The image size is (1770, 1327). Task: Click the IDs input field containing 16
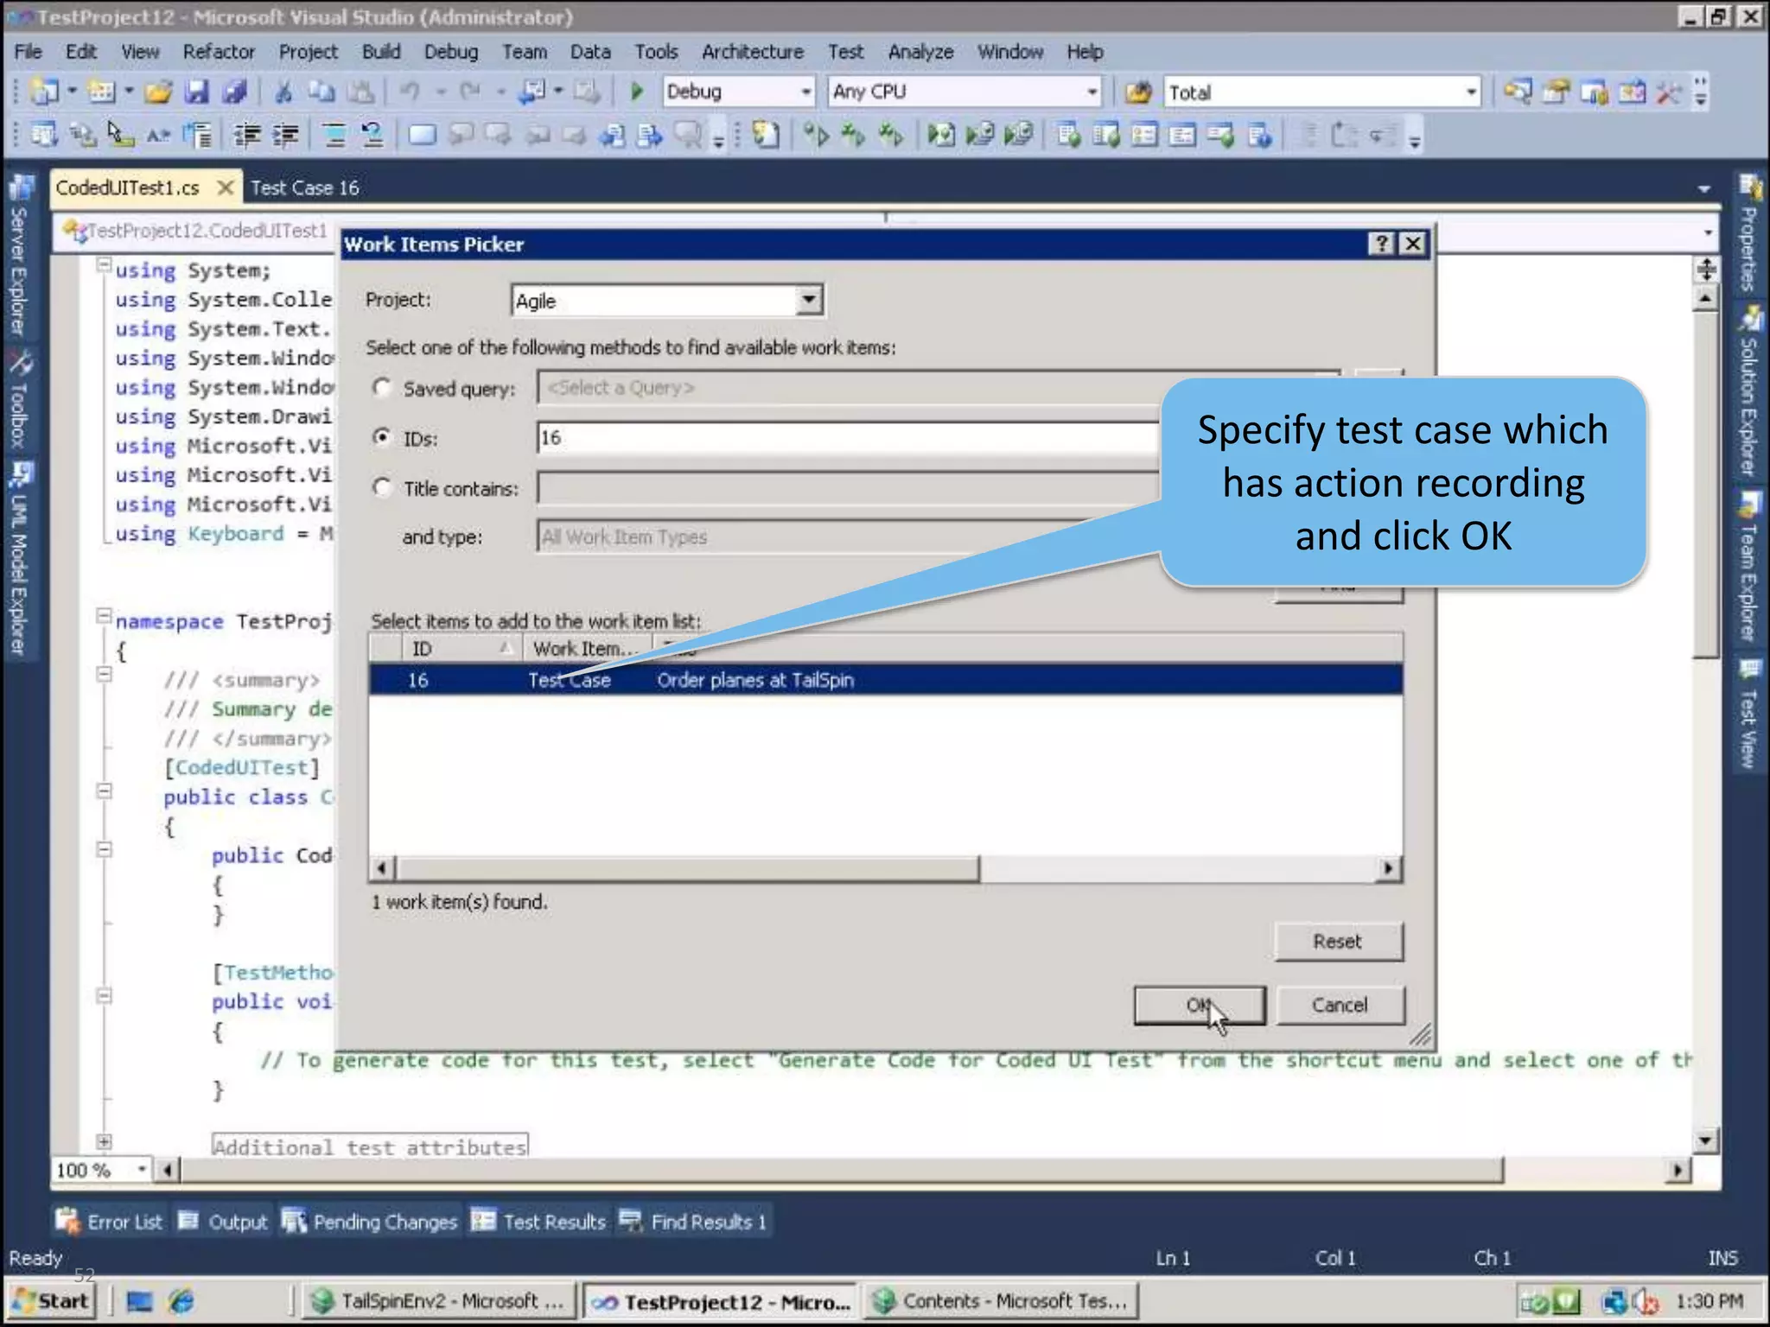(847, 437)
